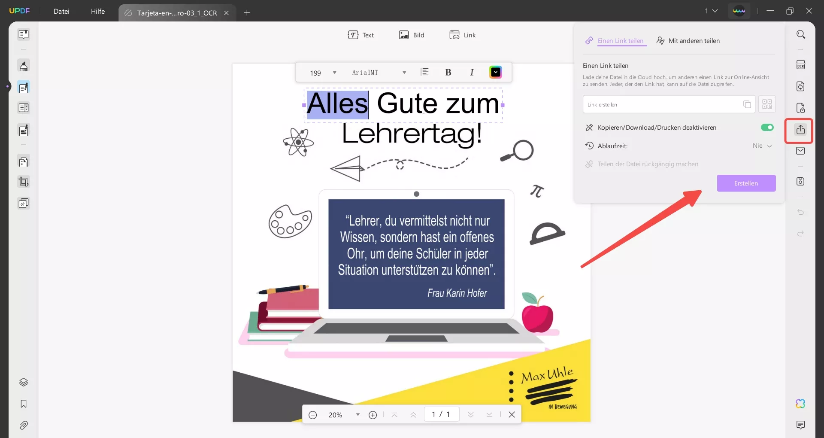Viewport: 824px width, 438px height.
Task: Open the Edit PDF tool
Action: click(x=24, y=87)
